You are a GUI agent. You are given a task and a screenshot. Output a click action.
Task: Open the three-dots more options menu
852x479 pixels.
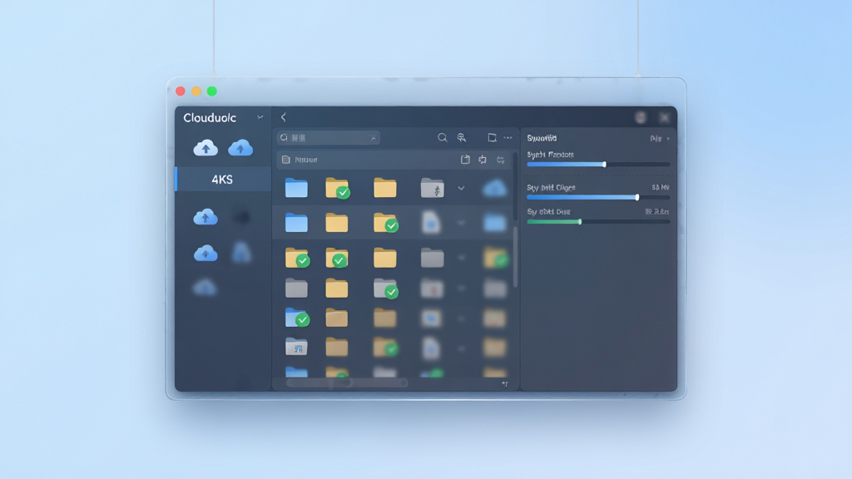508,138
